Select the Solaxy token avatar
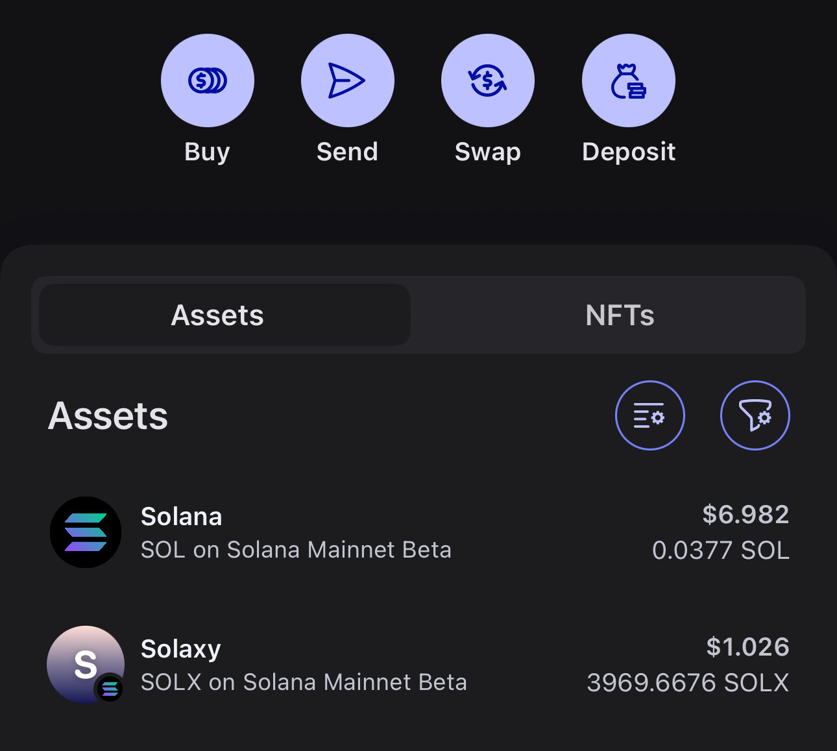The width and height of the screenshot is (837, 751). [86, 665]
